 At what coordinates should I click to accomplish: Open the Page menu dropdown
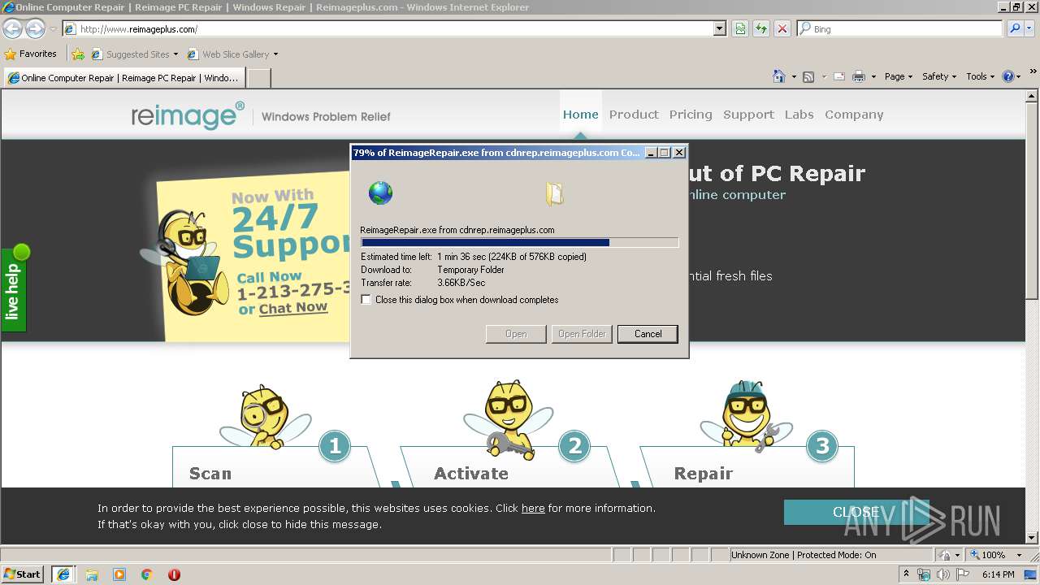[898, 76]
